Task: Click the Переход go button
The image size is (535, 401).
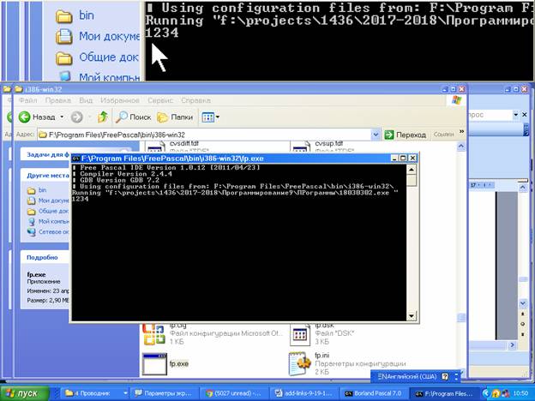Action: [x=405, y=135]
